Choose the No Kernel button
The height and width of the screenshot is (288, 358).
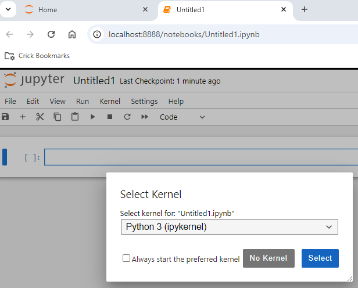[x=268, y=258]
